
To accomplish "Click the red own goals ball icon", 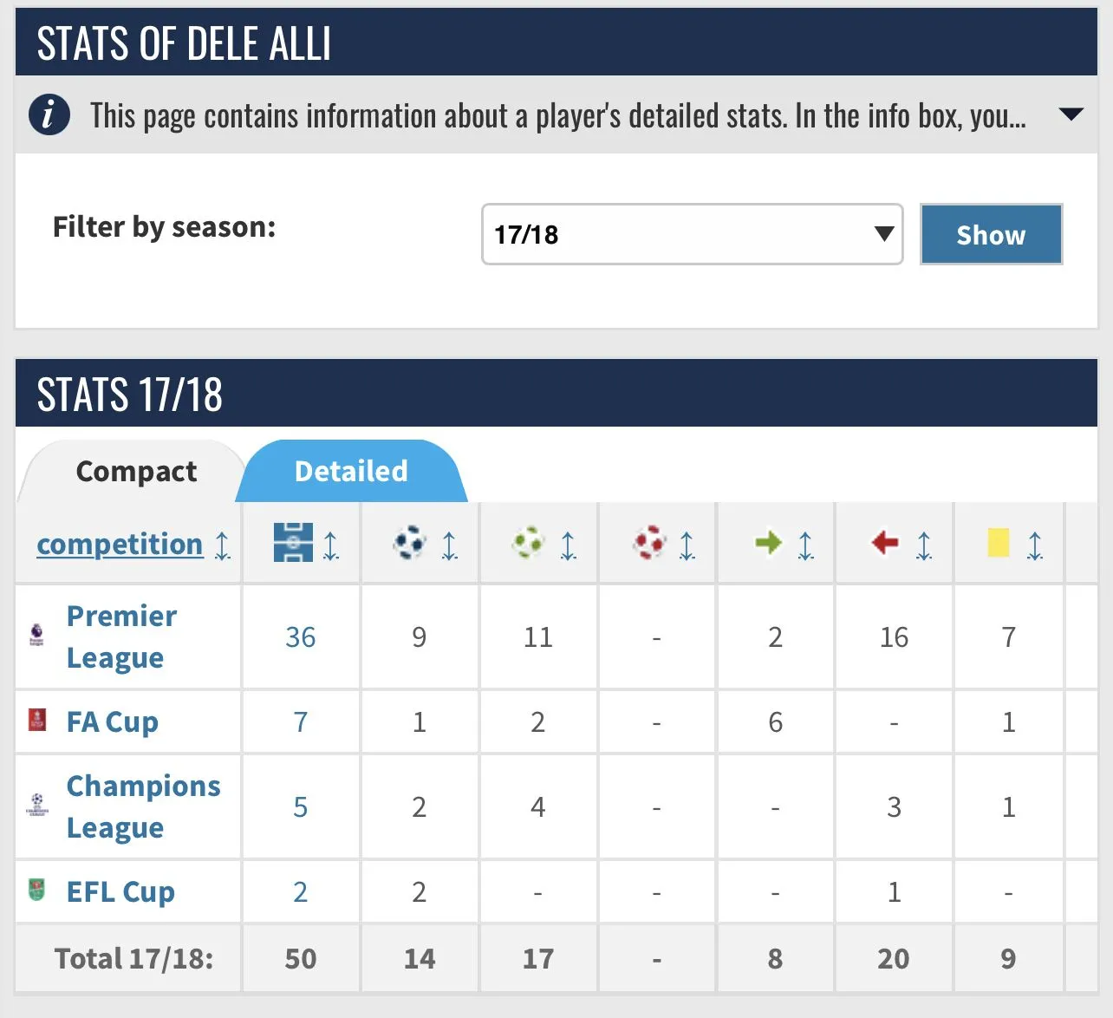I will [x=648, y=543].
